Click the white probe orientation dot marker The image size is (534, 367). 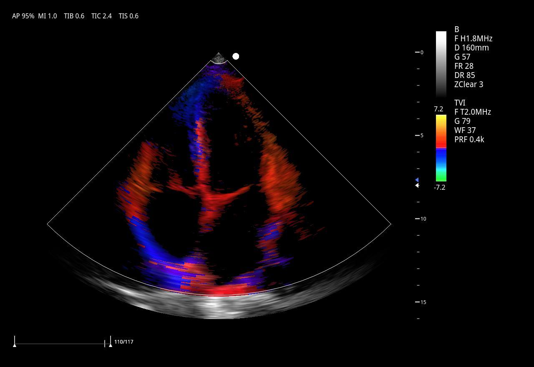236,56
